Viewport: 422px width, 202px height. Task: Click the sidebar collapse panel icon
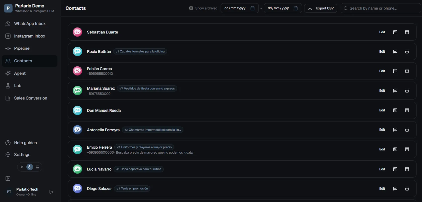(x=8, y=178)
